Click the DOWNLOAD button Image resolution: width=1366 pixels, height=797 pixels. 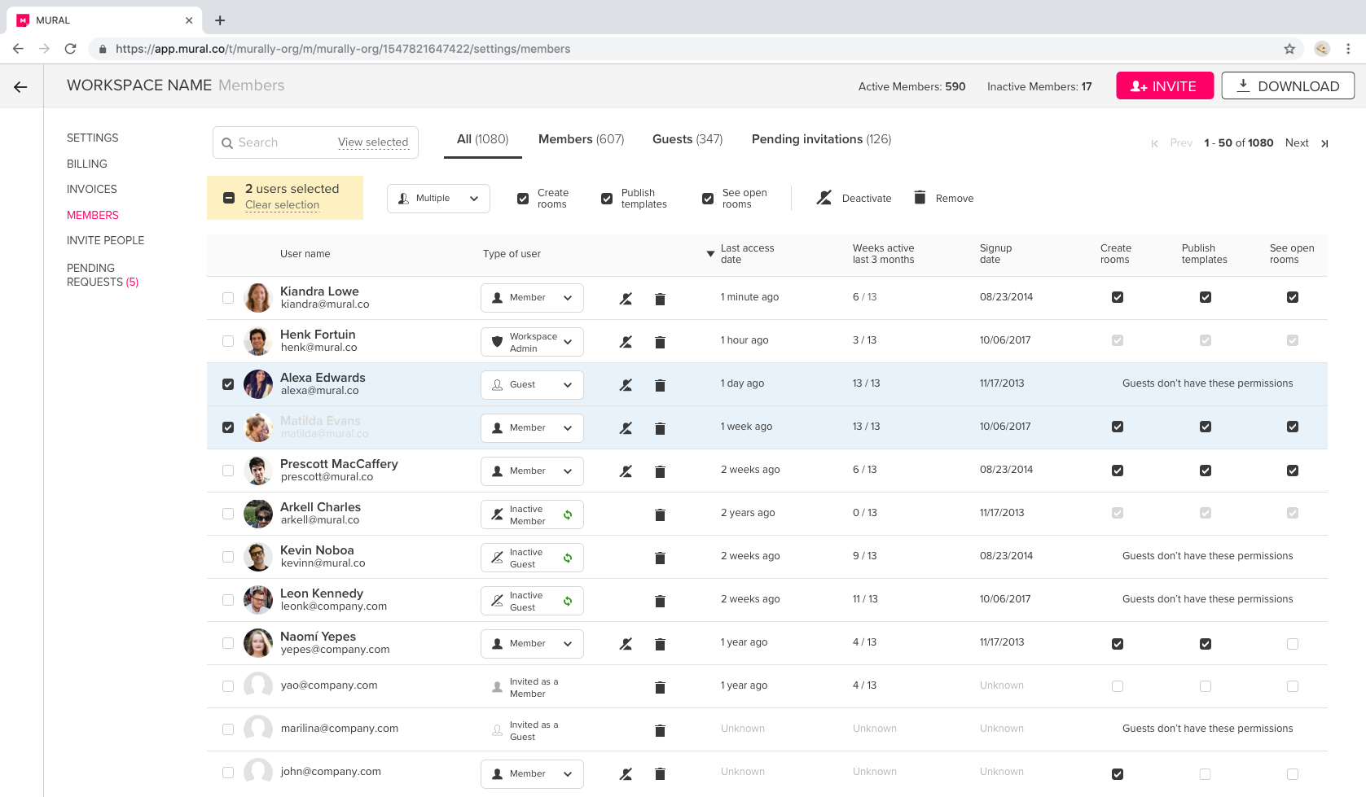pos(1288,86)
